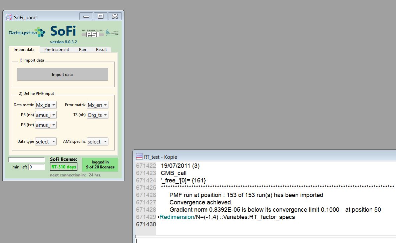The width and height of the screenshot is (396, 243).
Task: Go to the Result tab
Action: click(x=101, y=50)
